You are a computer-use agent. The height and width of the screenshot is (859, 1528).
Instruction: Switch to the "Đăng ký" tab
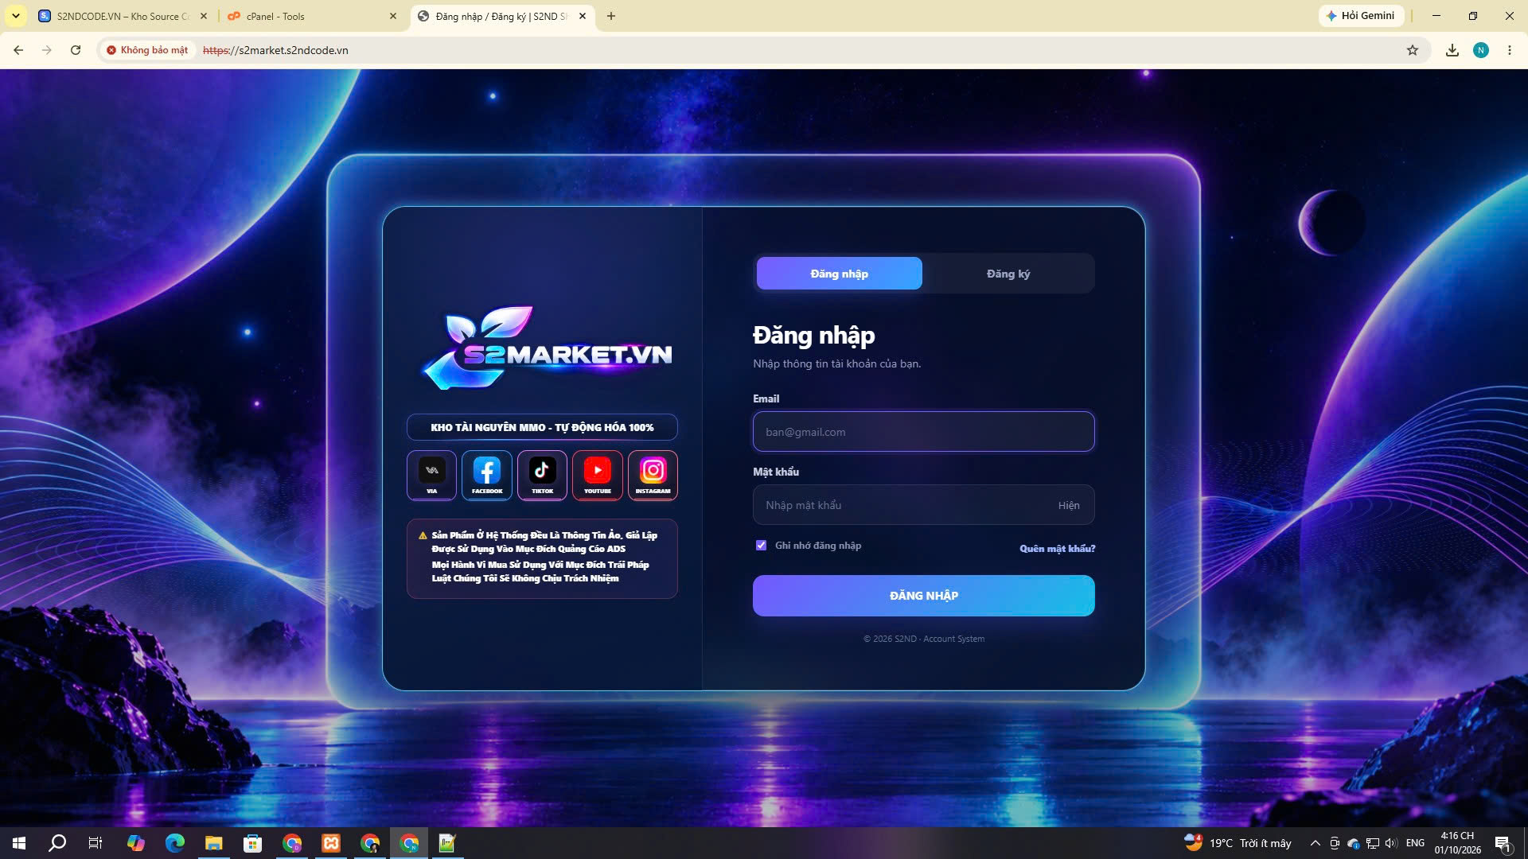pos(1008,274)
